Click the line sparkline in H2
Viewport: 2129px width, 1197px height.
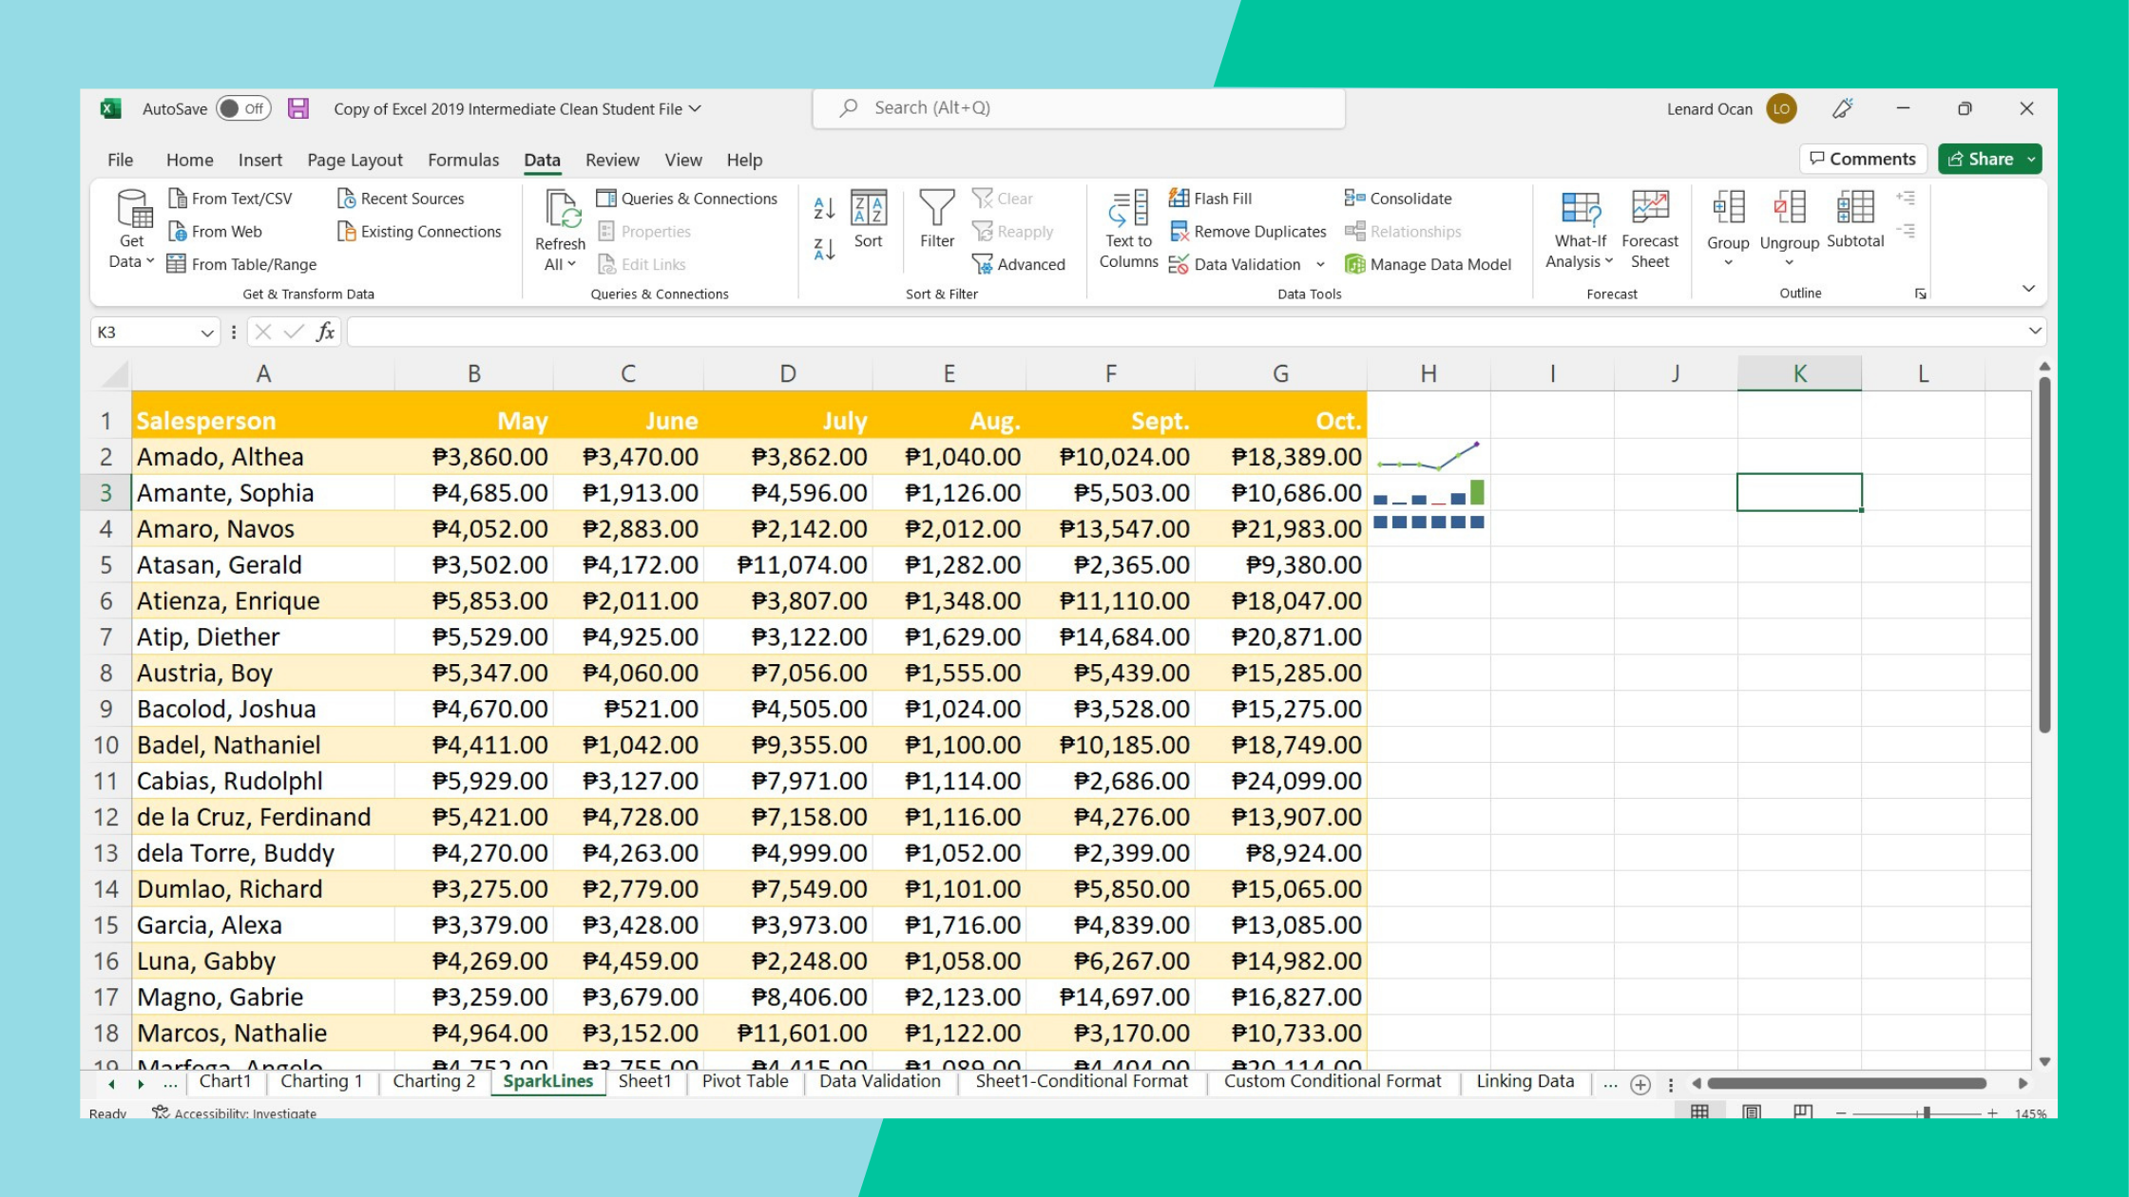coord(1429,457)
